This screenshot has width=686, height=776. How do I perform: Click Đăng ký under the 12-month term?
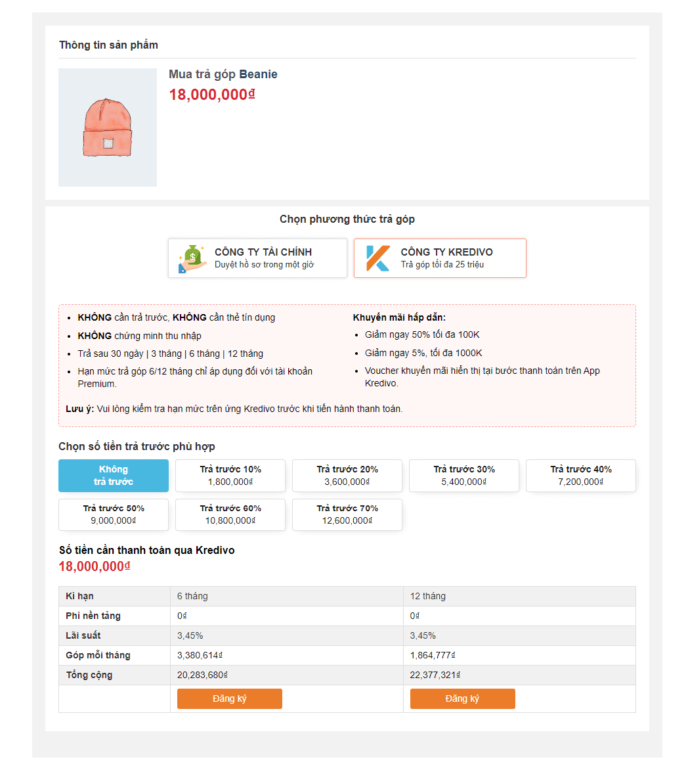462,698
